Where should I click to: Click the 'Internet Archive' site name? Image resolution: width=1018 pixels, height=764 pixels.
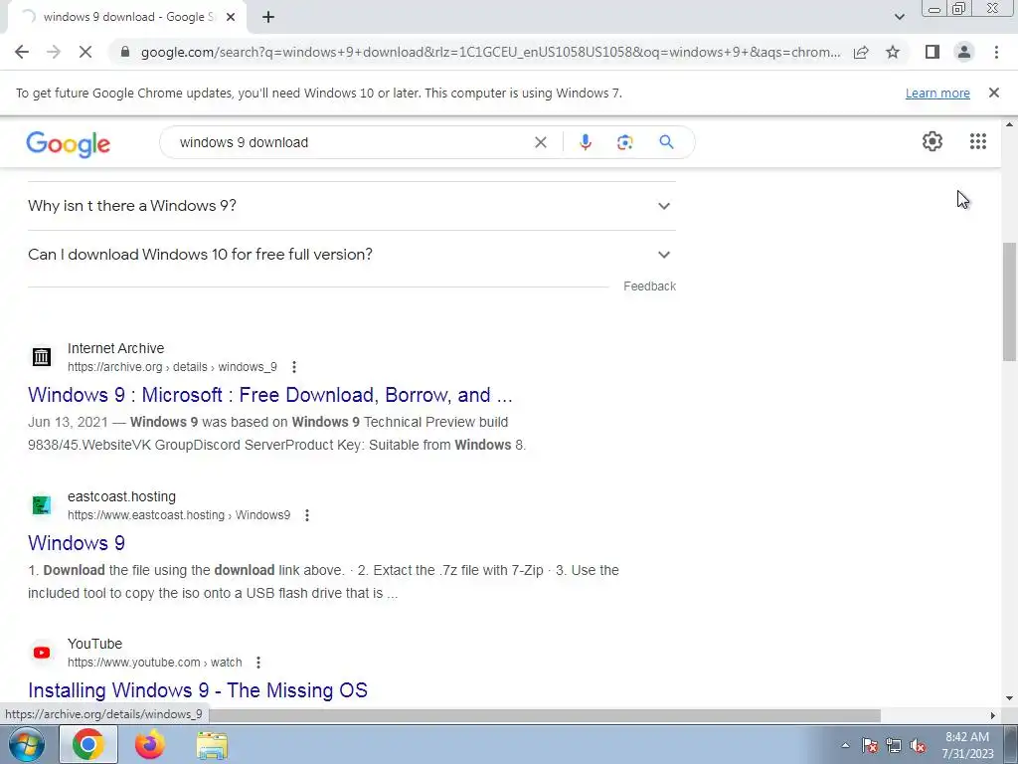coord(115,348)
